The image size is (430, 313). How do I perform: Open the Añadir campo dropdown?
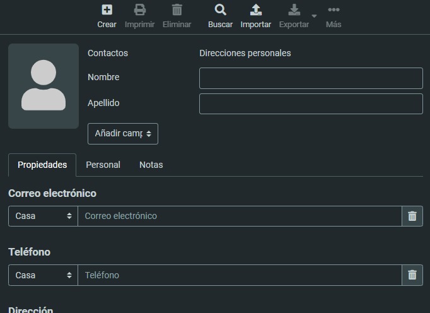point(123,134)
